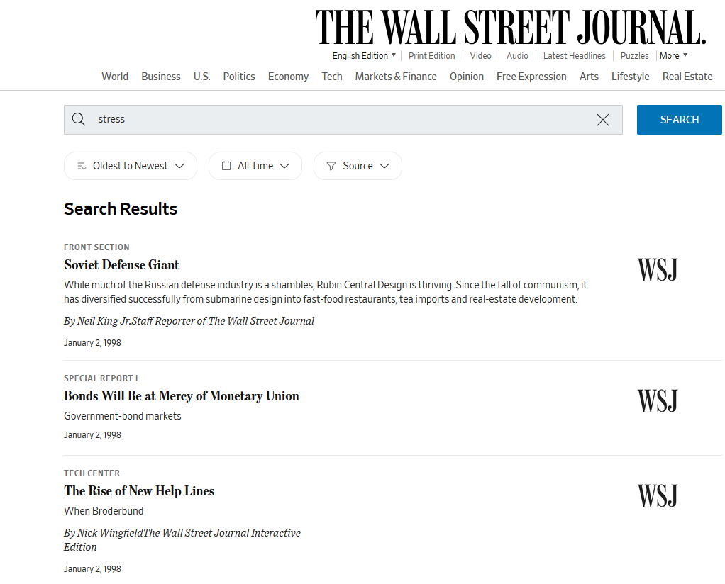Expand the All Time date filter

255,166
